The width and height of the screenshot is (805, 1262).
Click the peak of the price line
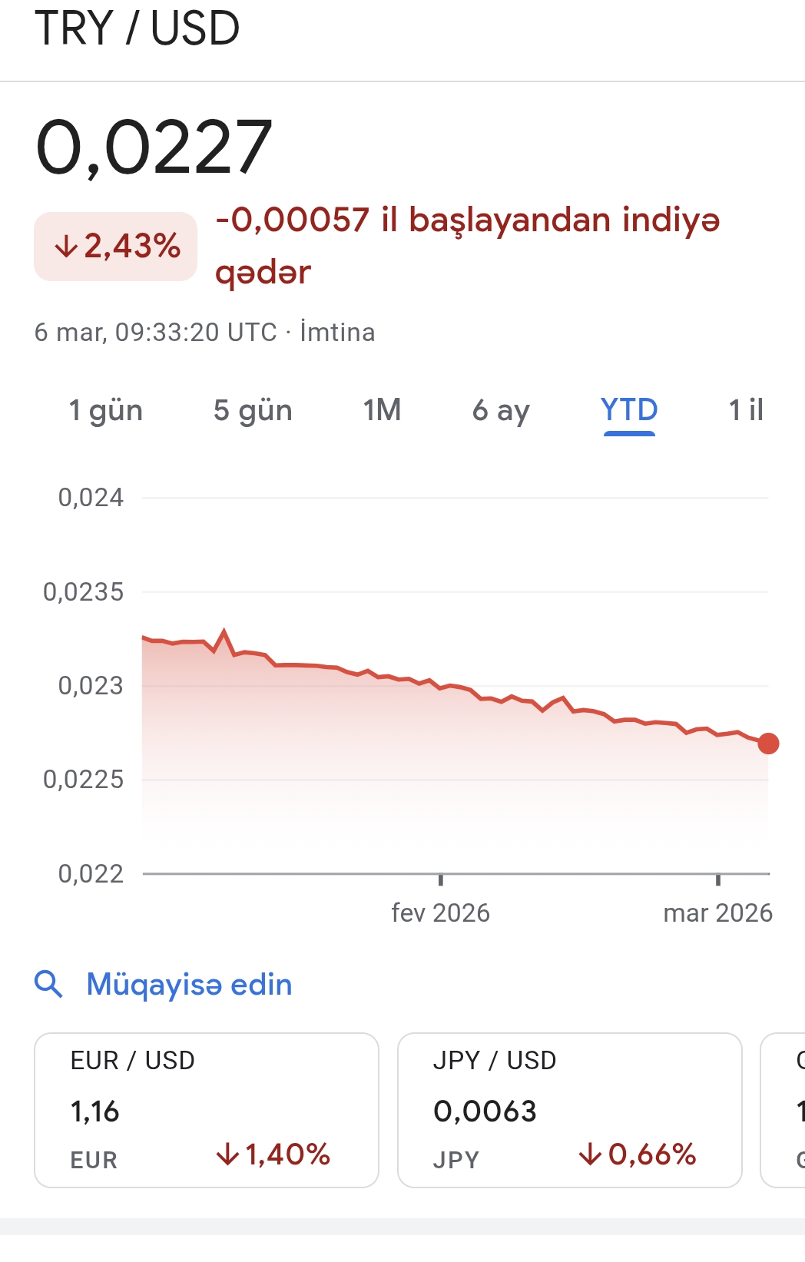pos(224,631)
